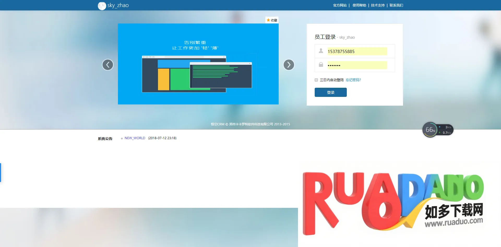Open the 联系我们 contact link
Image resolution: width=501 pixels, height=247 pixels.
396,5
